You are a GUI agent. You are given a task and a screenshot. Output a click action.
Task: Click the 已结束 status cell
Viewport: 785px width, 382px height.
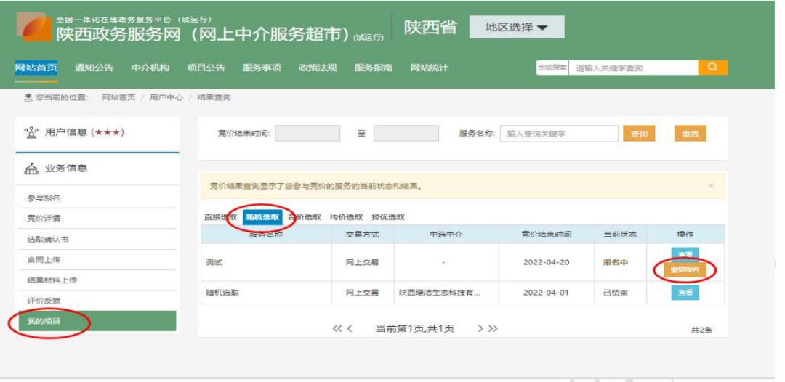click(620, 293)
